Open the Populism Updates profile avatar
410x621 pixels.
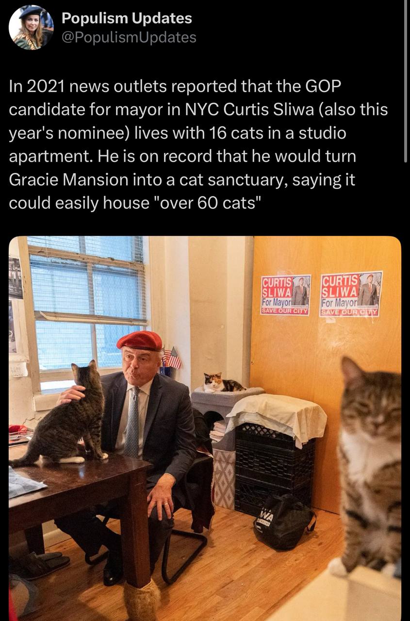tap(31, 28)
